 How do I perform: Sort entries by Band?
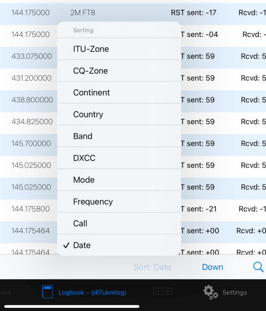pyautogui.click(x=119, y=136)
